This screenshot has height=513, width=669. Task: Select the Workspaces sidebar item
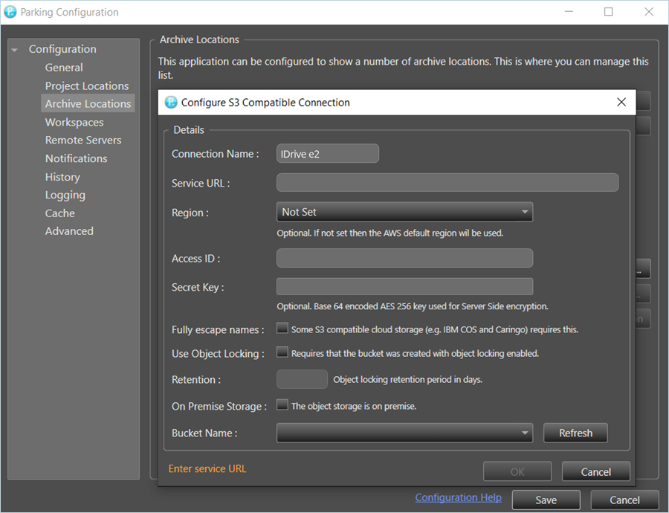pos(74,122)
